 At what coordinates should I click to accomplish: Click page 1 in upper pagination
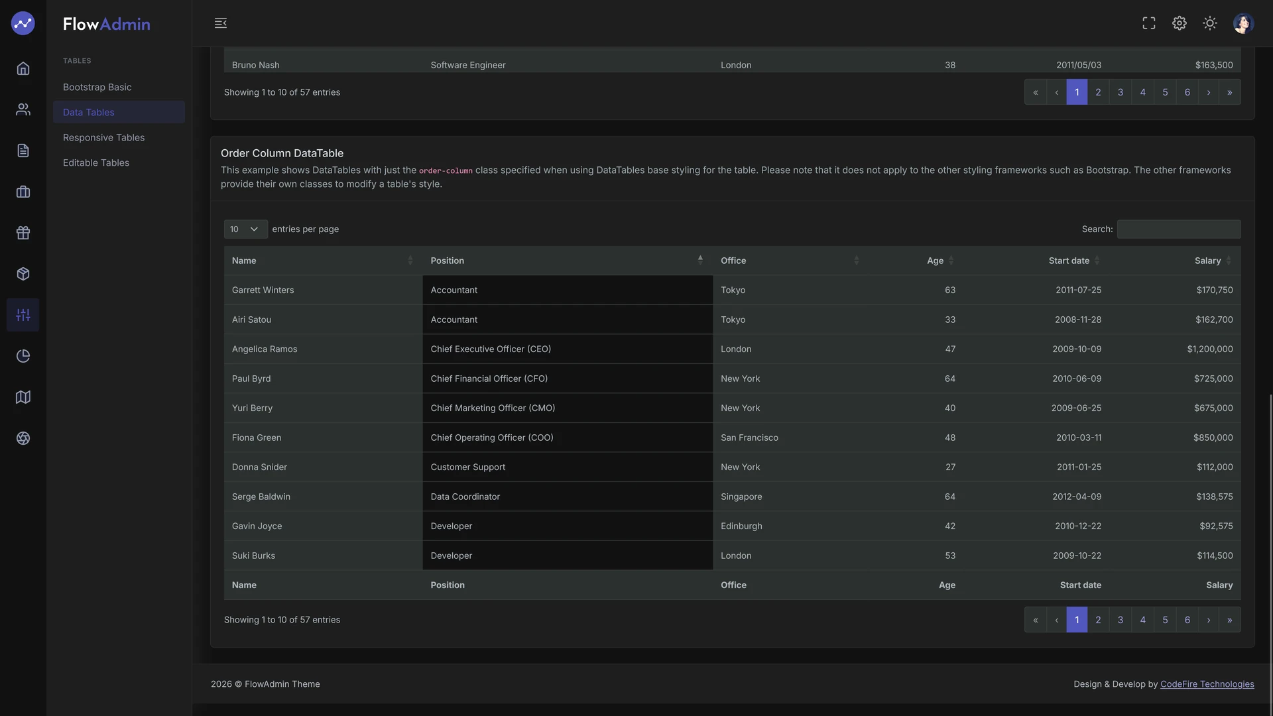pyautogui.click(x=1077, y=92)
